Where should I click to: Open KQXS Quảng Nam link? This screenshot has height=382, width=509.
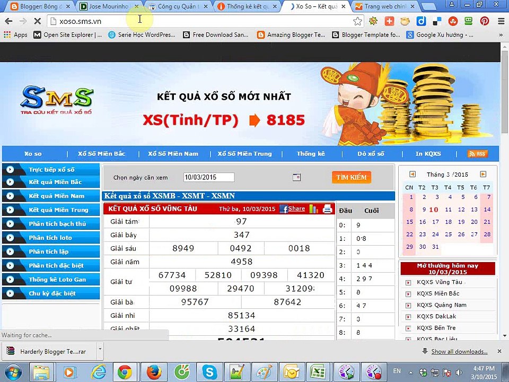coord(442,305)
